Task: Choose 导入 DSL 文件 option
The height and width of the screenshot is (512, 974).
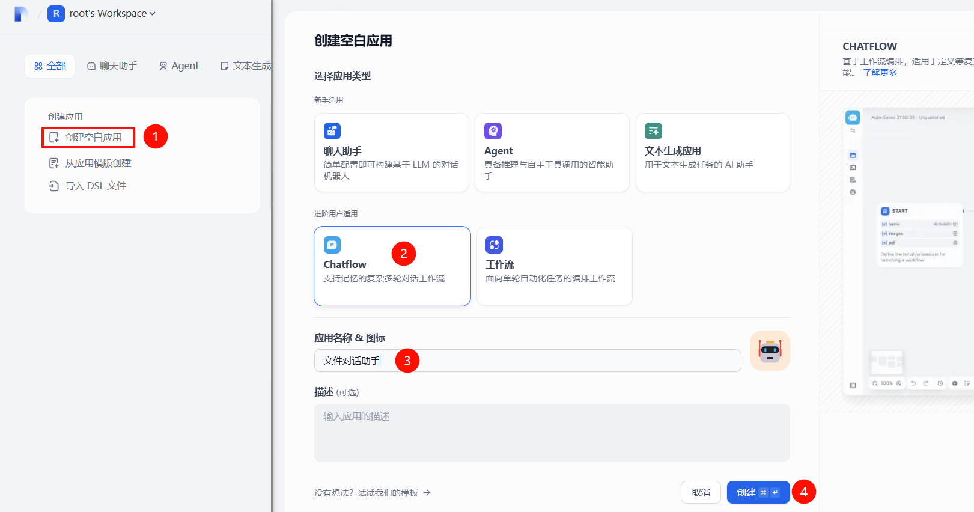Action: pyautogui.click(x=88, y=186)
